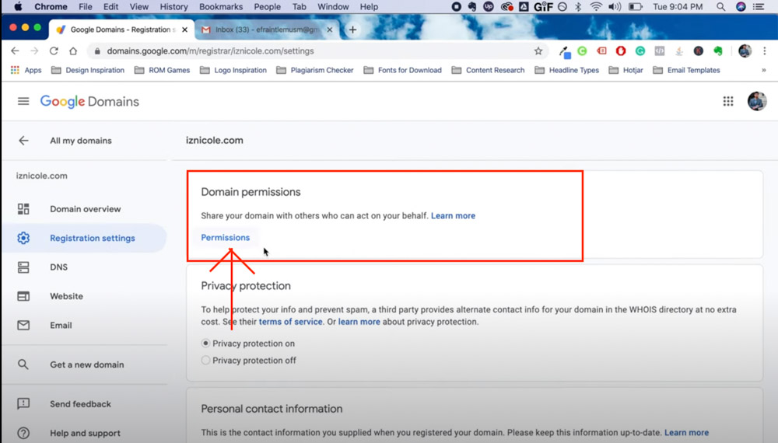Open the ROM Games bookmarks folder
778x443 pixels.
[163, 71]
